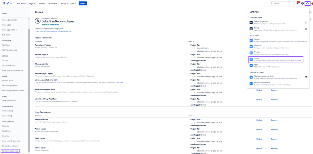The height and width of the screenshot is (154, 313).
Task: Open Workflows in sidebar
Action: pyautogui.click(x=6, y=45)
